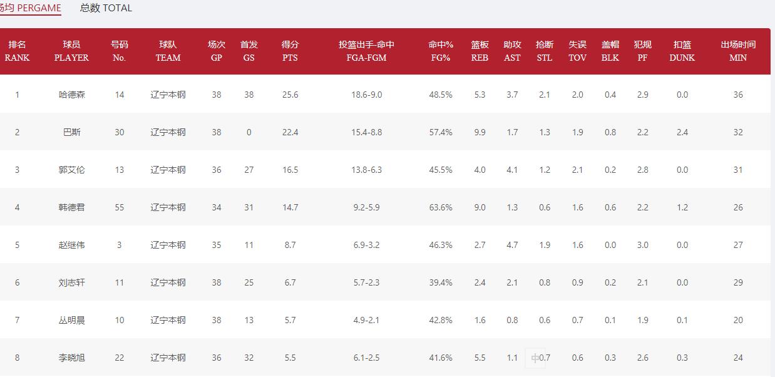Click the floating 中 input-method icon
This screenshot has width=775, height=377.
tap(535, 358)
